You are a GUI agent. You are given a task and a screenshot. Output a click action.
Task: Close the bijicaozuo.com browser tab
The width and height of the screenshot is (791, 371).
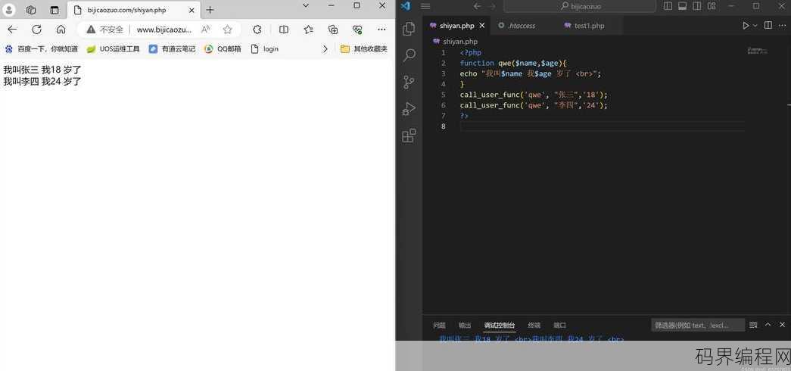click(191, 10)
